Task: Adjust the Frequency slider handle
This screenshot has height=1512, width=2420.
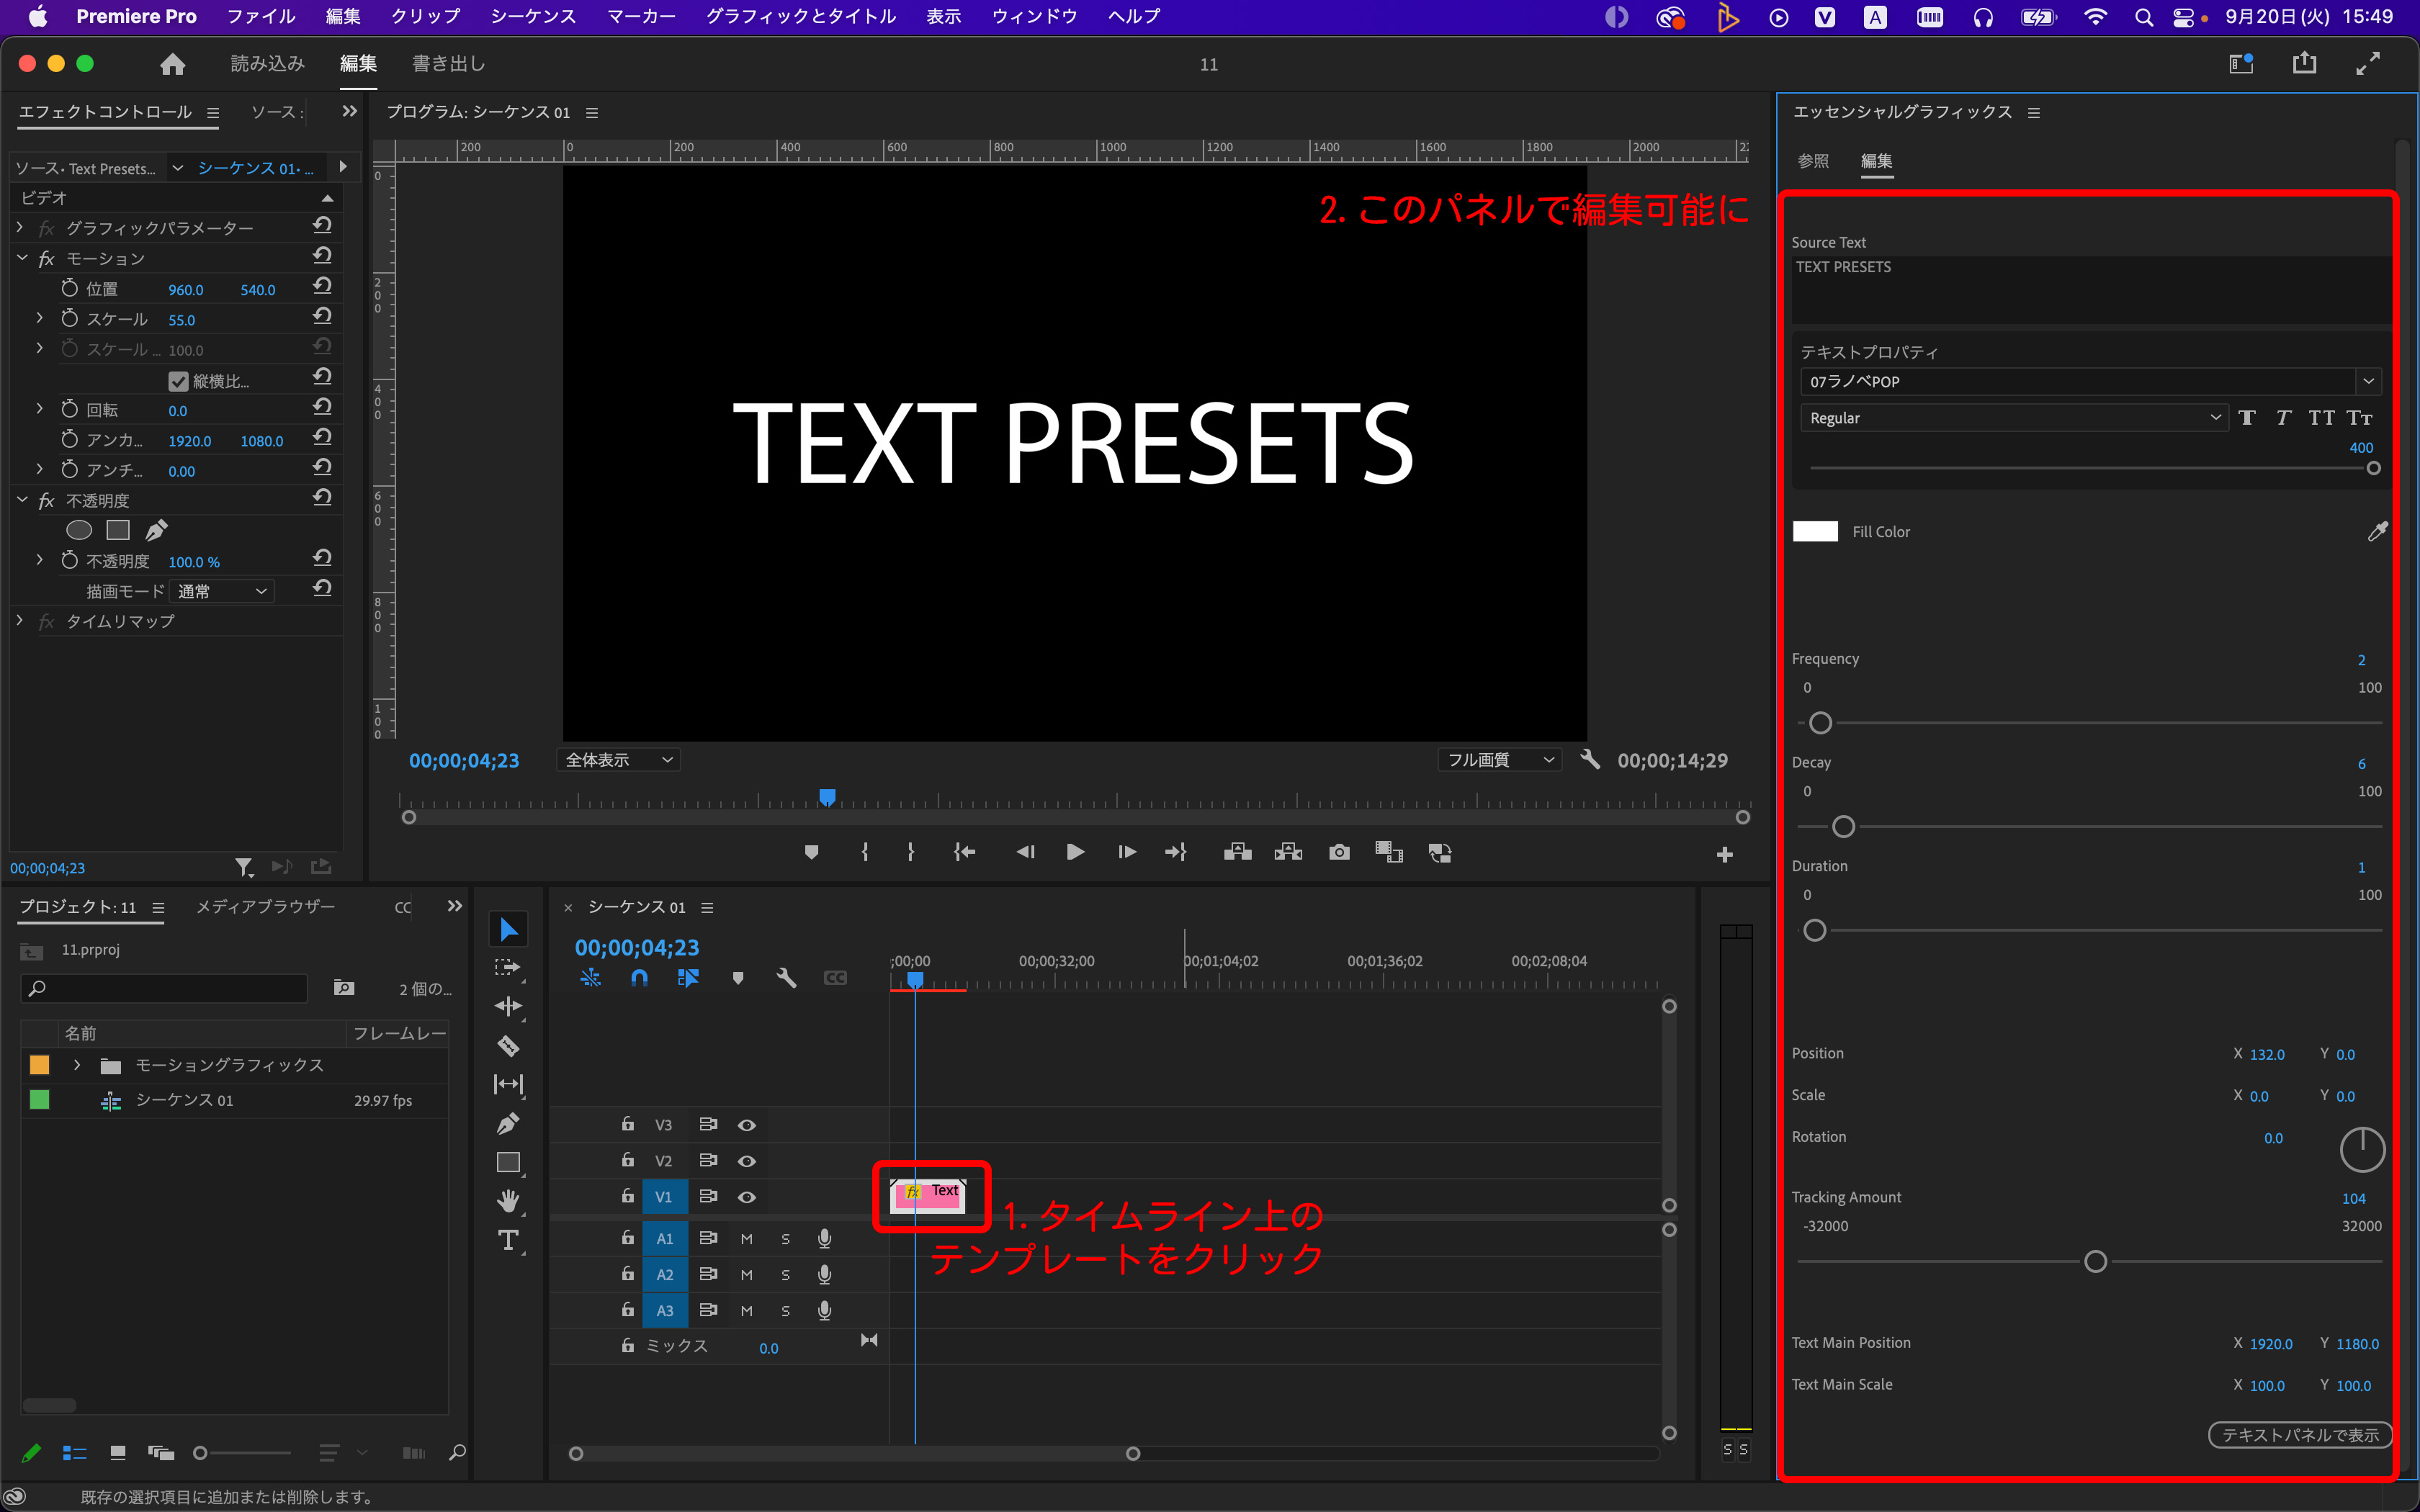Action: click(1820, 722)
